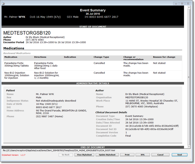Click Update Stylesheet
195x164 pixels.
(107, 155)
